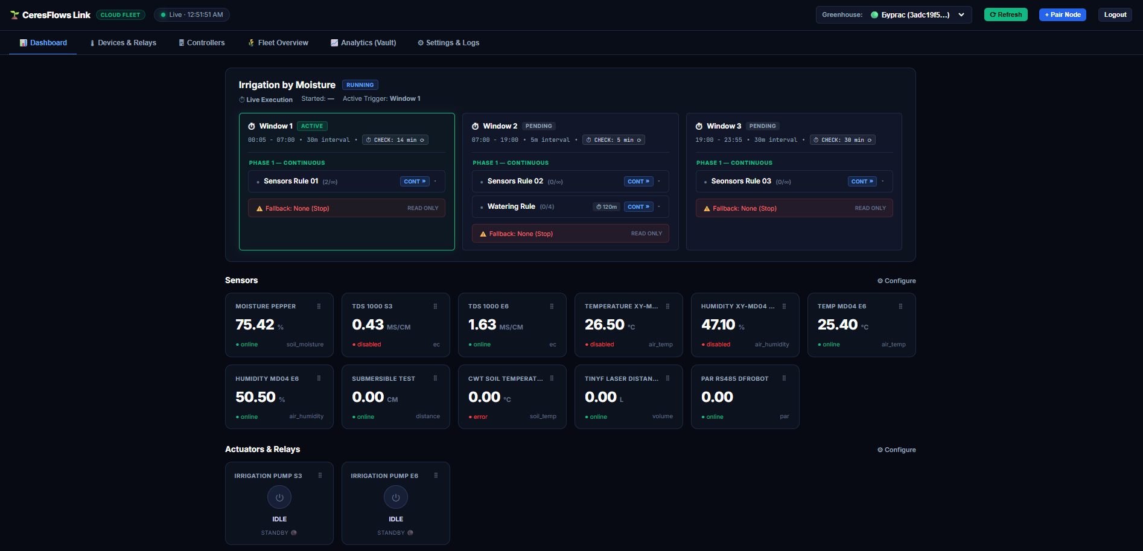Click the CONT button on Watering Rule
Screen dimensions: 1143x551
[x=638, y=206]
